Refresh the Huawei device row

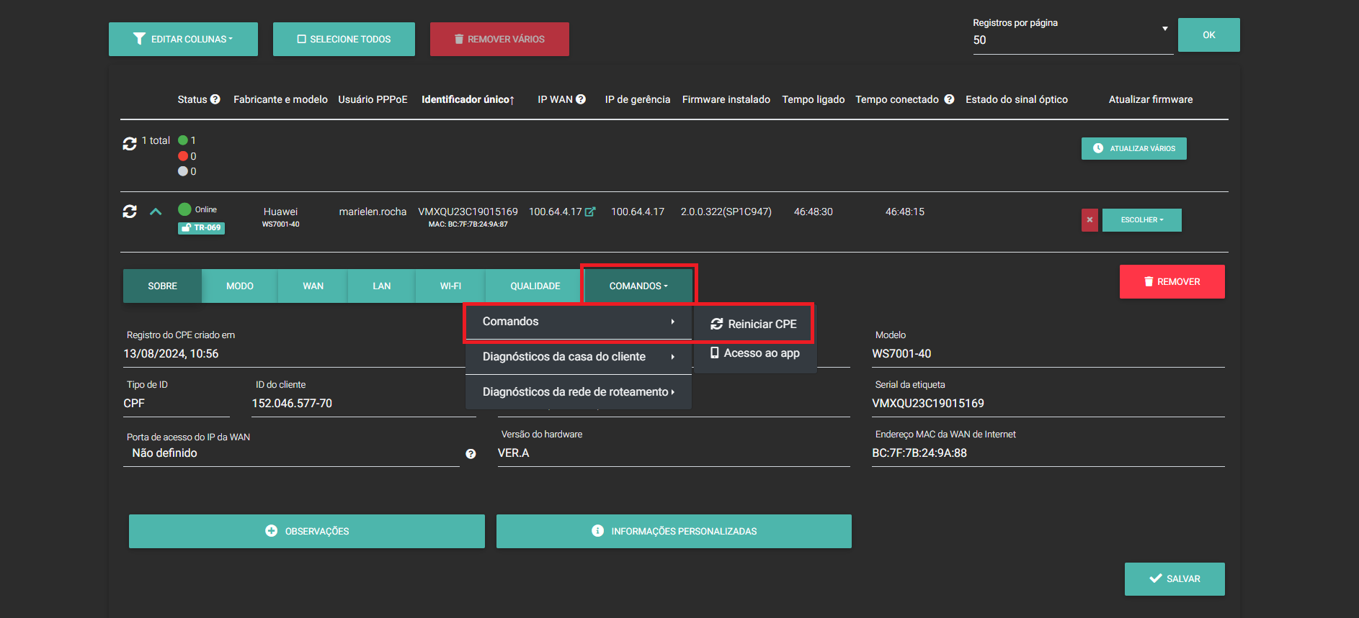pos(130,212)
